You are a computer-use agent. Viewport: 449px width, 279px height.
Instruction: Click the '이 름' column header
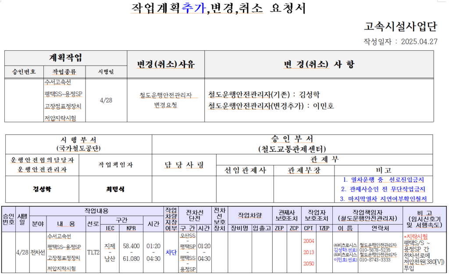tap(345, 228)
